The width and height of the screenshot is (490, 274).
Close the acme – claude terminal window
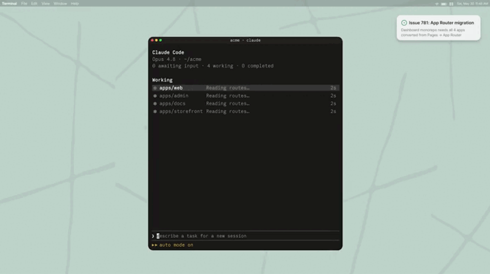(x=152, y=40)
